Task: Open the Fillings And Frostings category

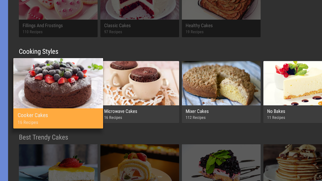Action: click(x=58, y=18)
